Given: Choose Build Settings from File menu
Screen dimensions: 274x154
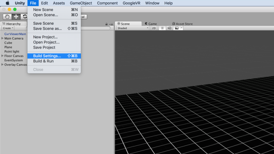Looking at the screenshot, I should pos(47,56).
